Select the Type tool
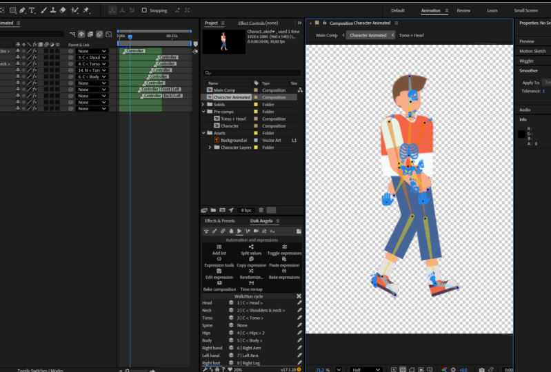Viewport: 551px width, 372px height. 32,10
